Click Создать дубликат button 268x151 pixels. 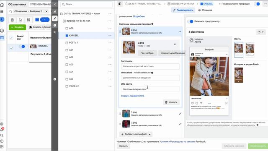point(40,27)
